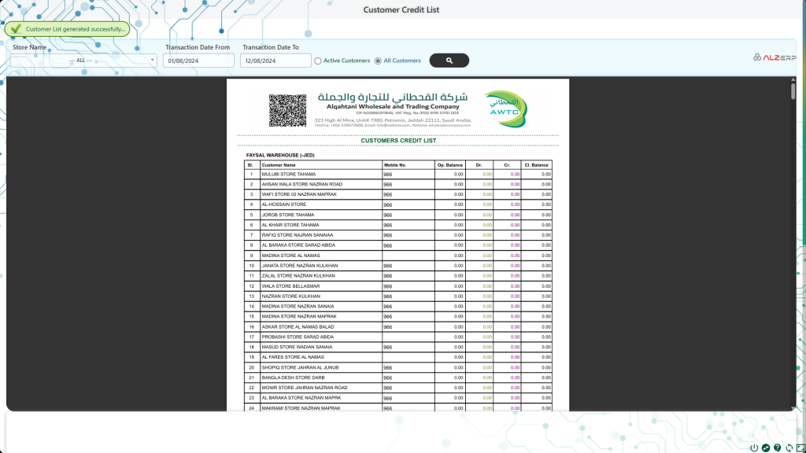The width and height of the screenshot is (806, 453).
Task: Click row 'BANGLA DESH STORE DARB'
Action: [398, 378]
